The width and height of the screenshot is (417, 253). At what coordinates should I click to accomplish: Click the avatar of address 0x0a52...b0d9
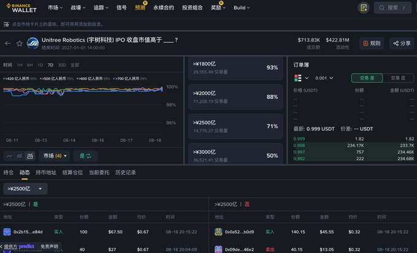[x=218, y=232]
